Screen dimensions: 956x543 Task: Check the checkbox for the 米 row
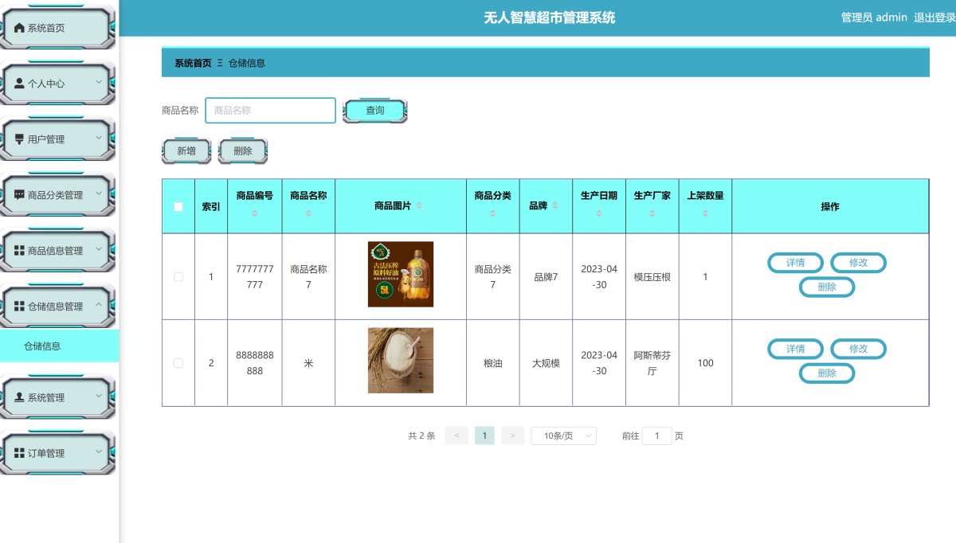[x=178, y=363]
